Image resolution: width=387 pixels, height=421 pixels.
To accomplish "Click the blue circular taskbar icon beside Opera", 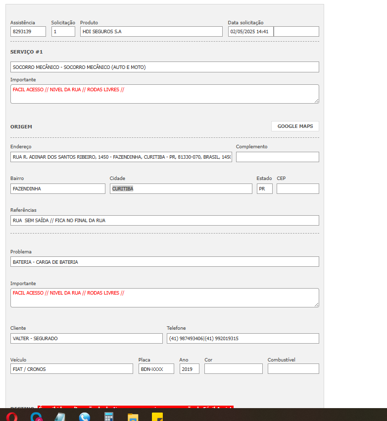I will pyautogui.click(x=36, y=417).
